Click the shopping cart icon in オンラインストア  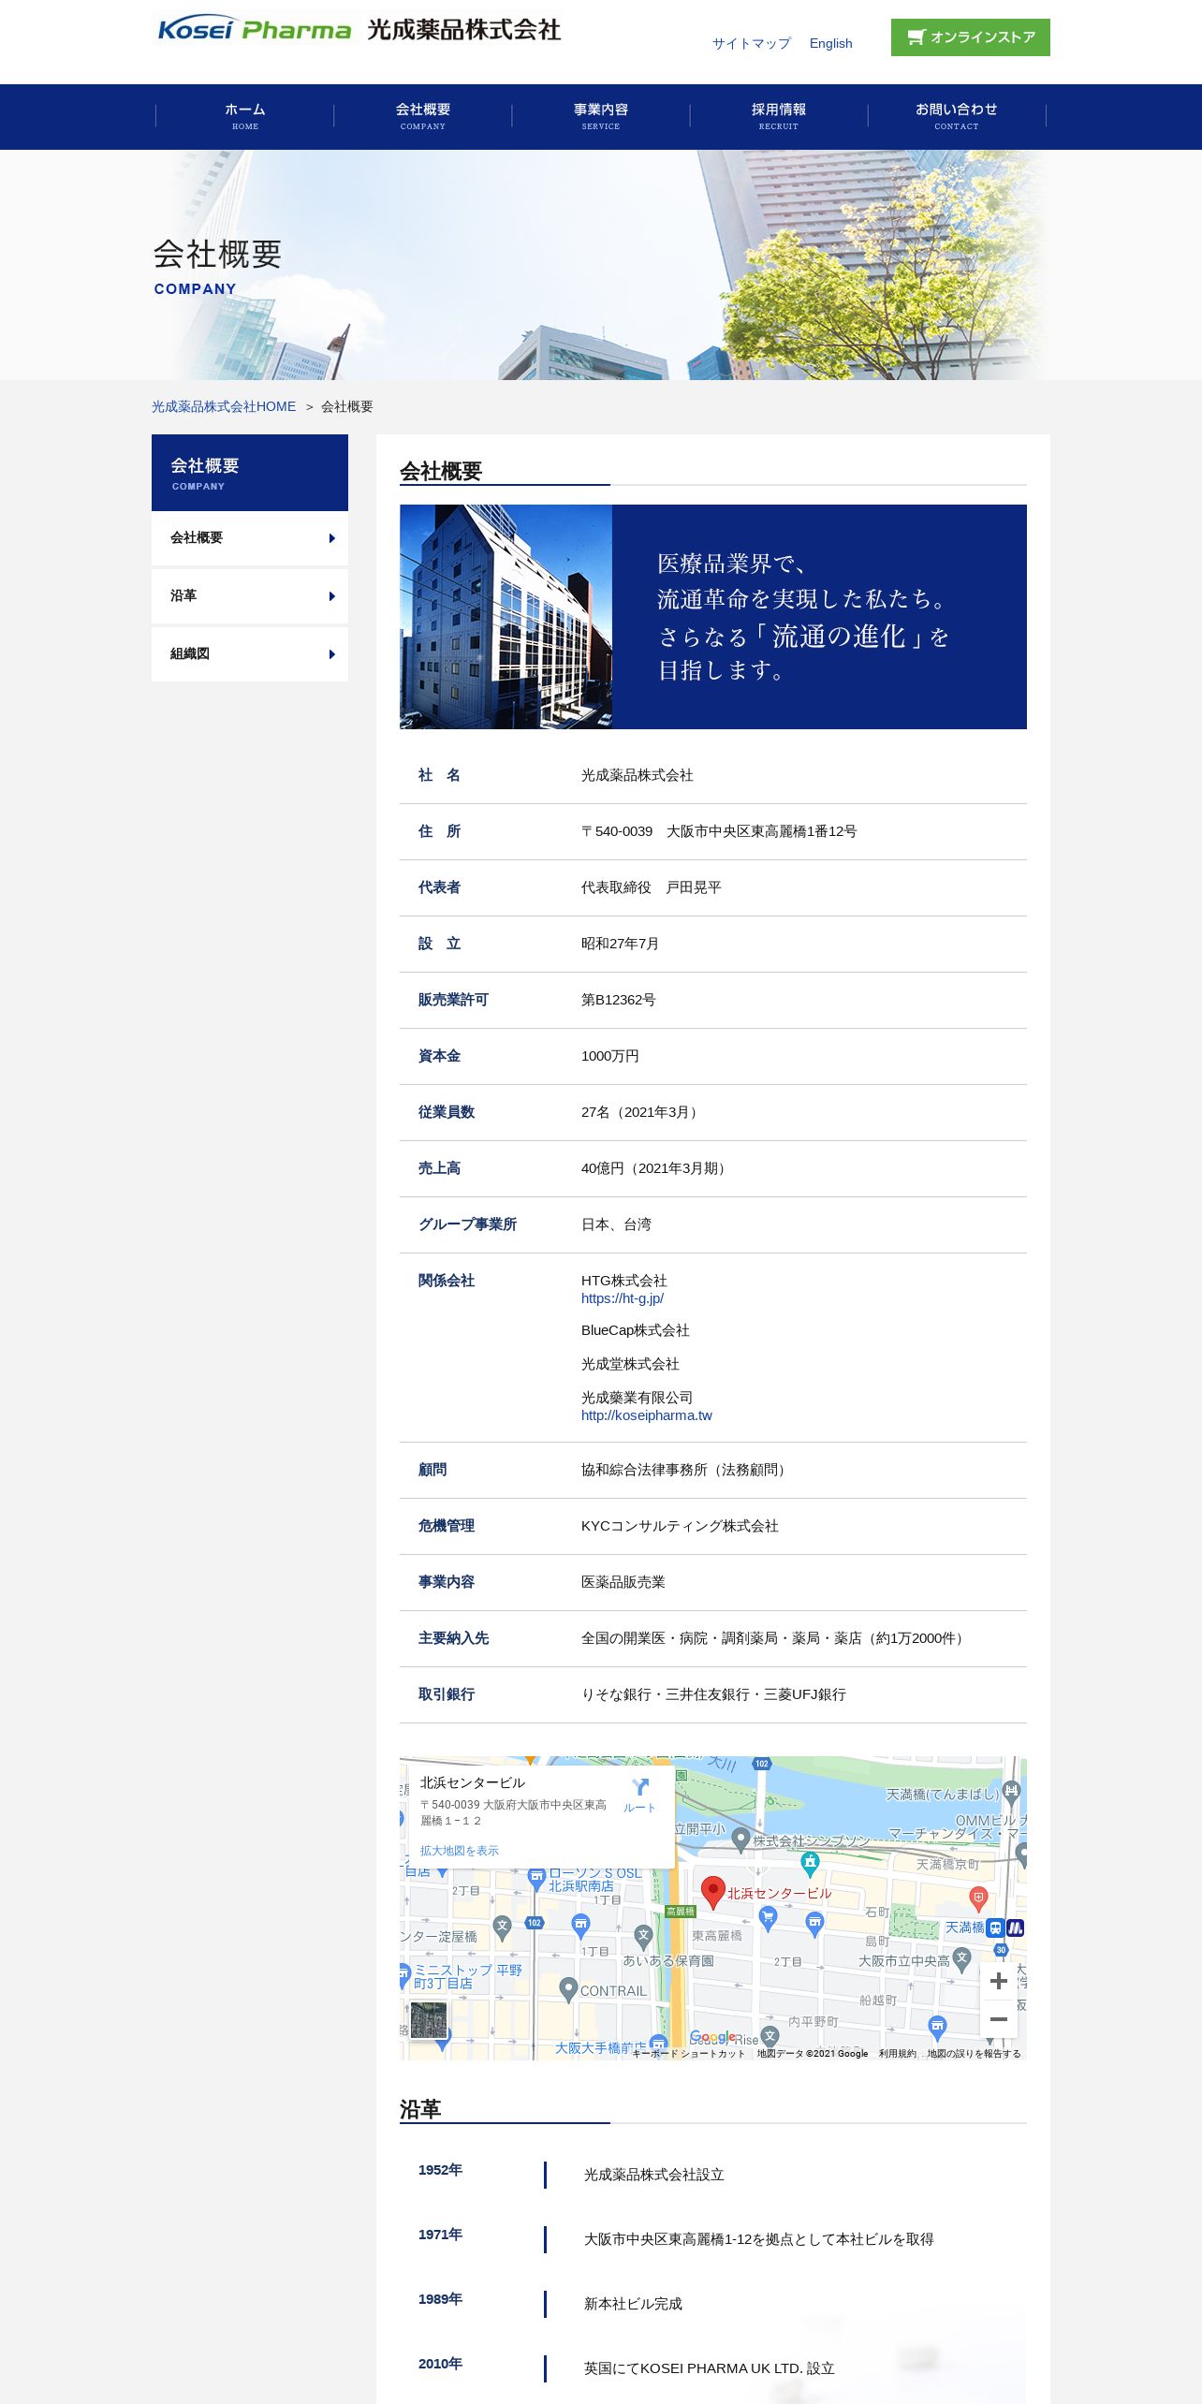916,37
